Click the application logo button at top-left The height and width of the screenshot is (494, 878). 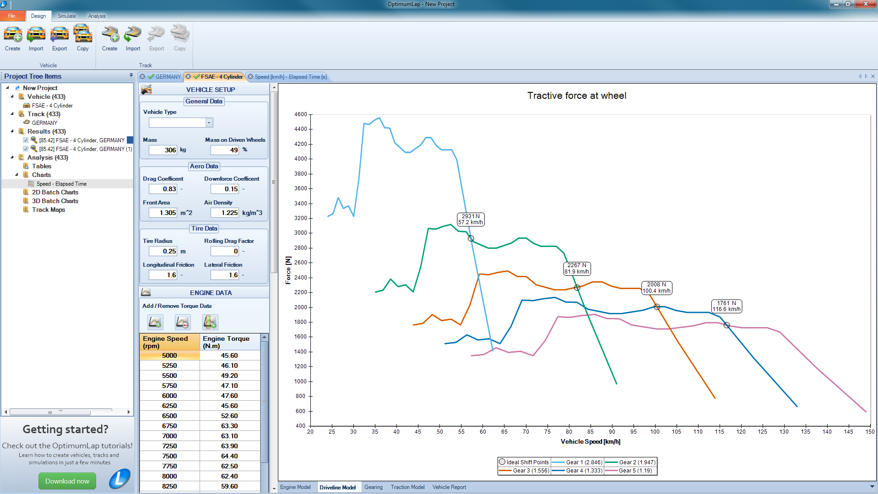click(x=4, y=5)
